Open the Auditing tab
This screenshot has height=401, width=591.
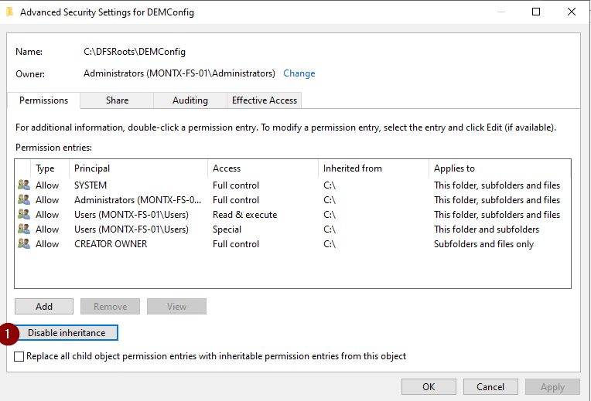pos(190,100)
